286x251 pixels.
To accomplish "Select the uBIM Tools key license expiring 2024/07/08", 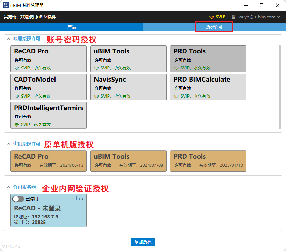I will (x=128, y=161).
